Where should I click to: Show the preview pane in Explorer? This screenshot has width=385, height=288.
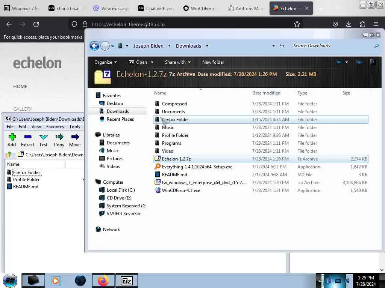click(x=359, y=62)
